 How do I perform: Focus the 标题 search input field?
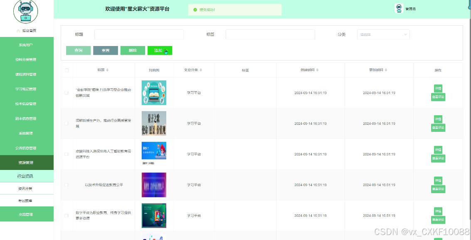click(139, 34)
